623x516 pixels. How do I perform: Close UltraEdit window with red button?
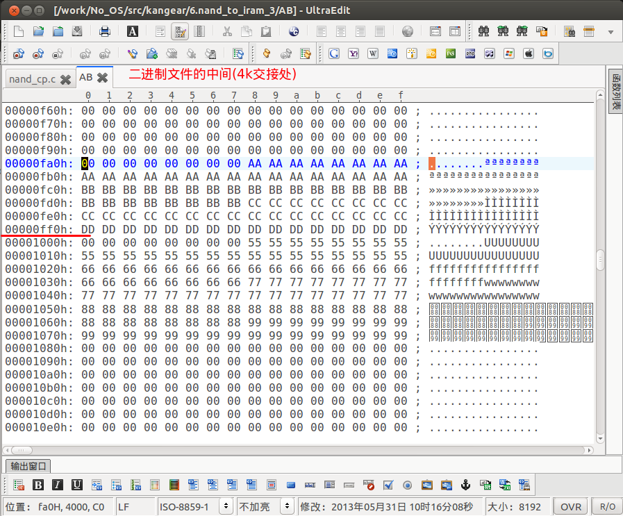(x=14, y=10)
